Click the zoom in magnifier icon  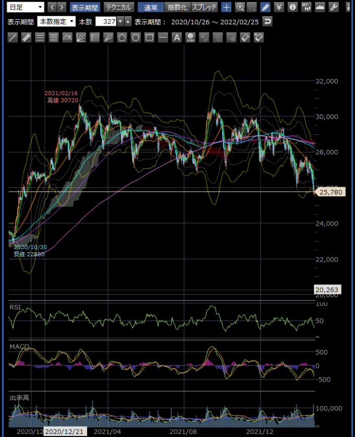pyautogui.click(x=240, y=7)
